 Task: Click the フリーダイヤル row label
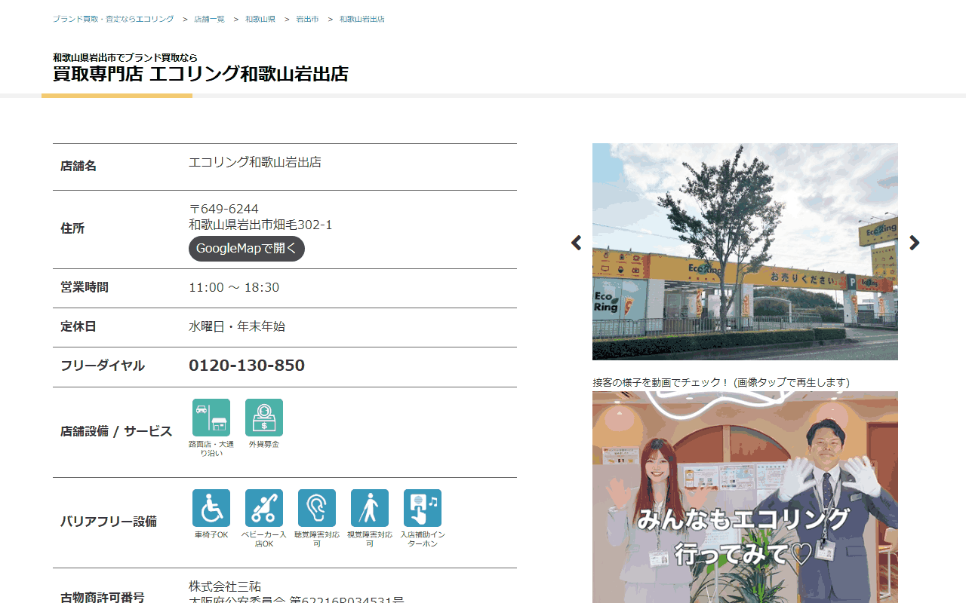(x=103, y=366)
